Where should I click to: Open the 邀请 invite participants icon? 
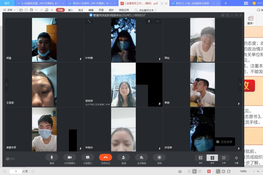124,157
